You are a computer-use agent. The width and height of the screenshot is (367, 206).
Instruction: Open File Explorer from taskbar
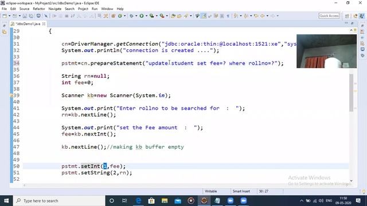point(165,201)
